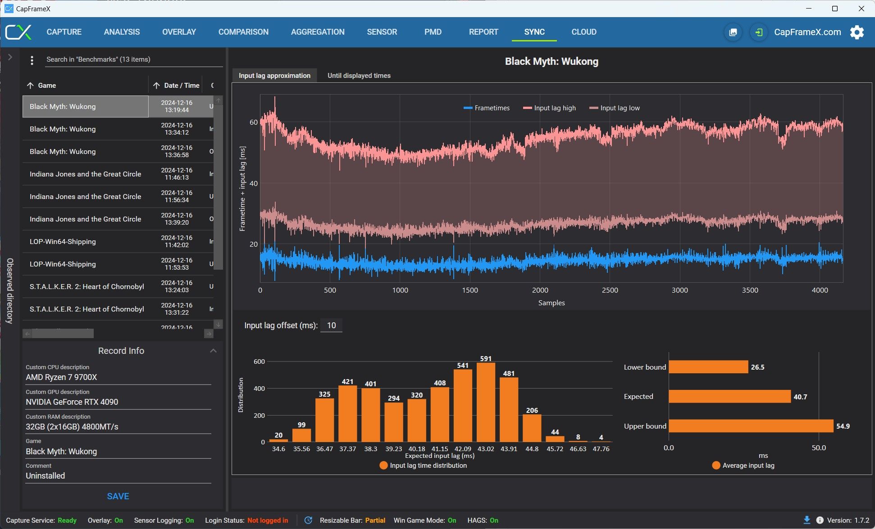The width and height of the screenshot is (875, 529).
Task: Click the login icon button
Action: click(x=759, y=32)
